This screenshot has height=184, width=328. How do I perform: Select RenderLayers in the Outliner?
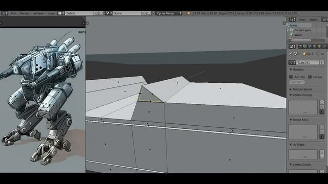(x=302, y=30)
